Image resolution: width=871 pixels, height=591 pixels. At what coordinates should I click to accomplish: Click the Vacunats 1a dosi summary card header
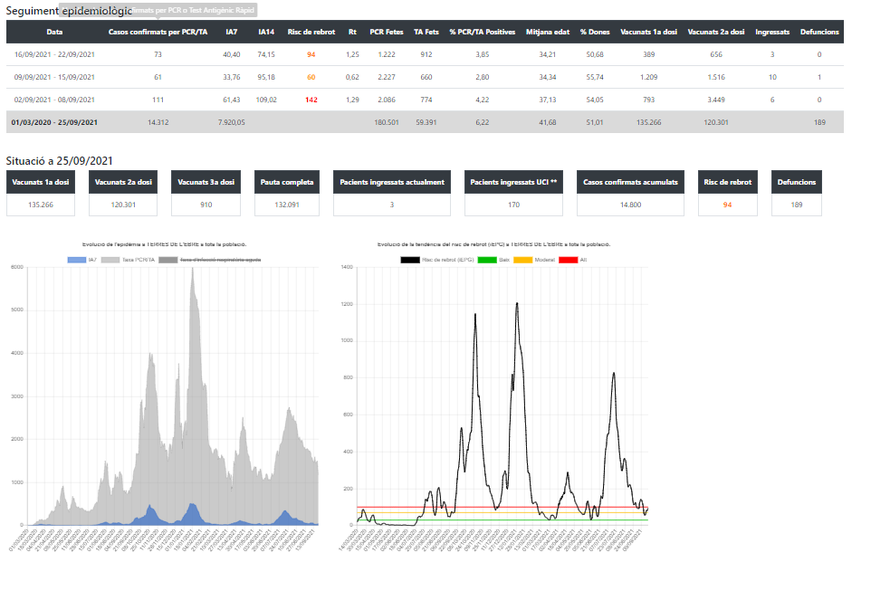pos(41,182)
